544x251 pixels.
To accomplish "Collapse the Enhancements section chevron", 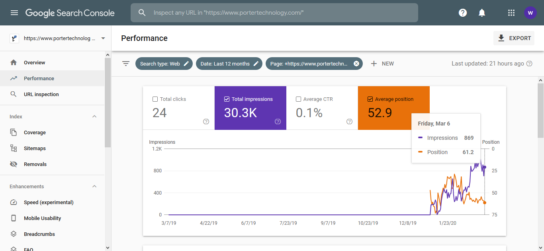I will click(x=94, y=186).
